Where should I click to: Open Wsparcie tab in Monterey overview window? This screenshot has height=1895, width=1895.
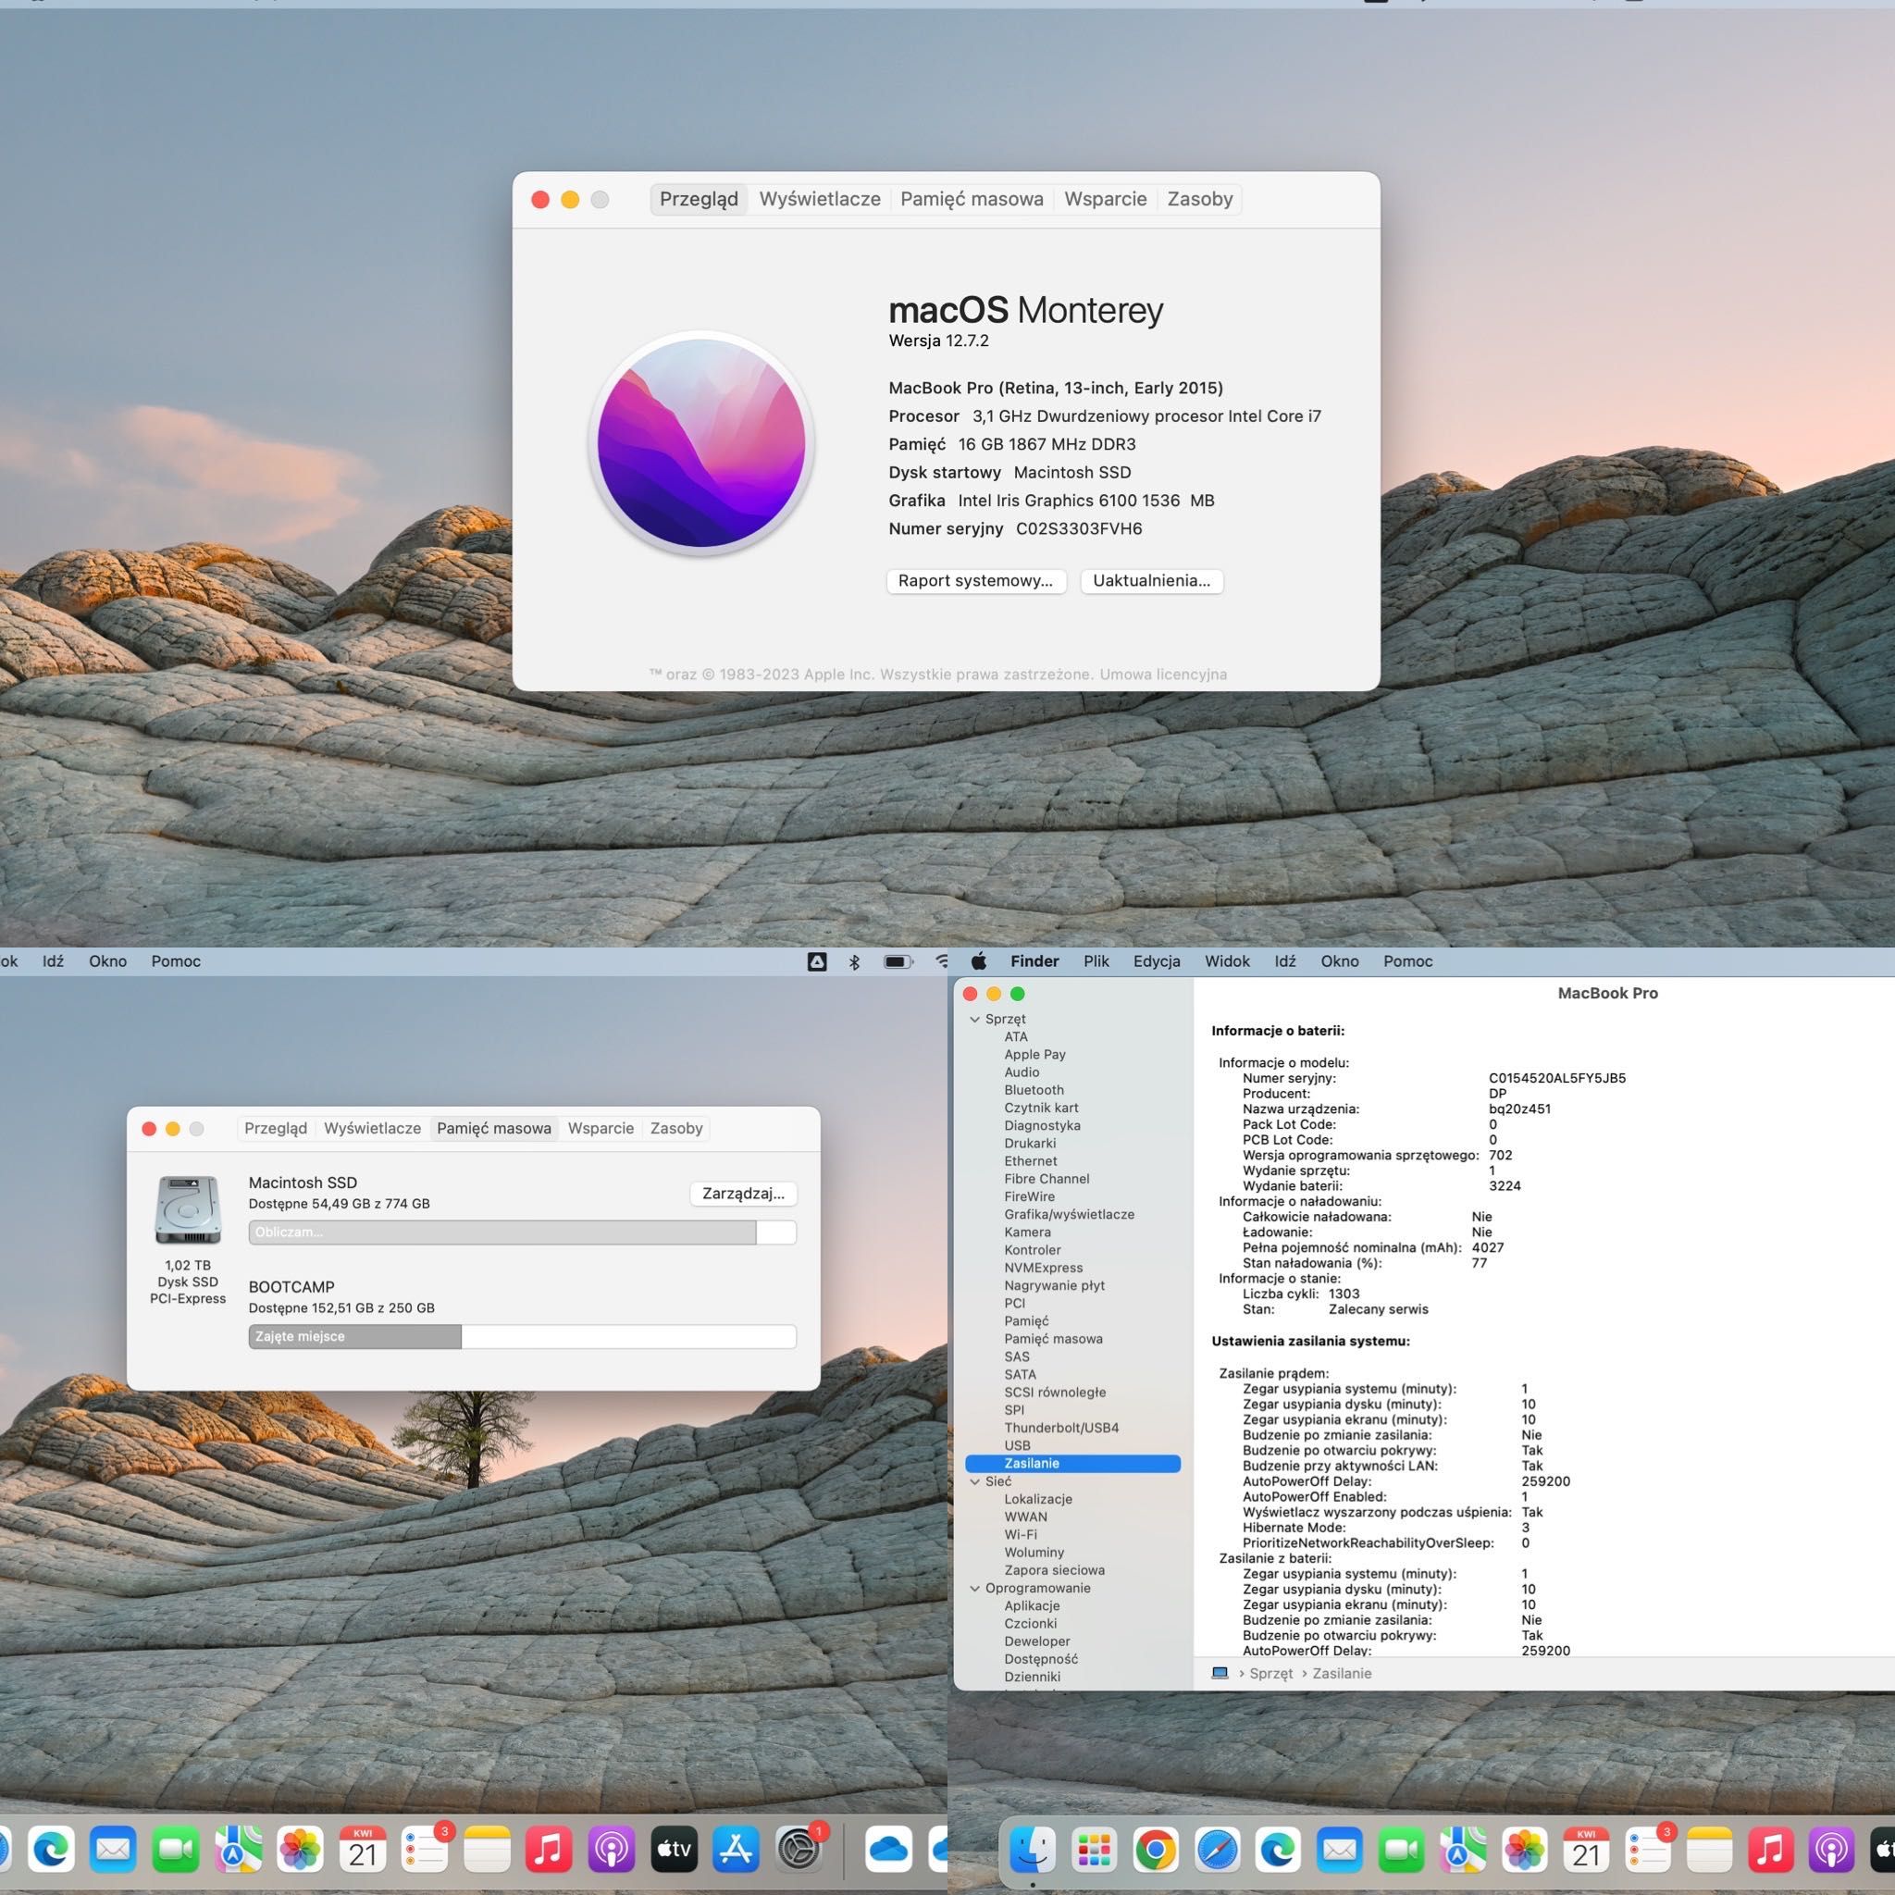click(1106, 199)
